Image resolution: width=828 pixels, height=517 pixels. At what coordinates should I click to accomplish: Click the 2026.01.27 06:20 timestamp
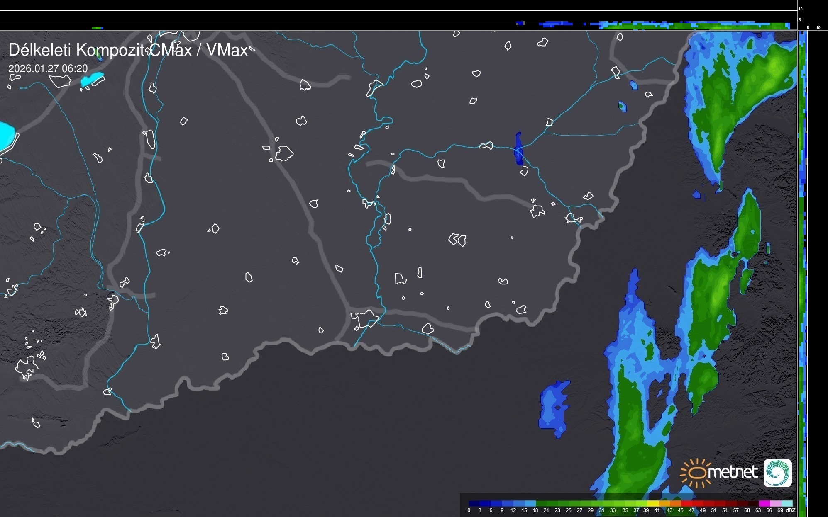pos(48,68)
